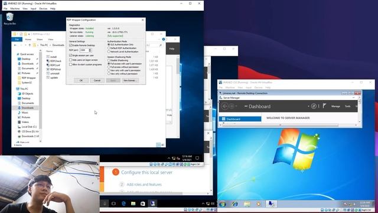The width and height of the screenshot is (378, 213).
Task: Close the RDP Wrapper Configuration dialog
Action: (x=142, y=20)
